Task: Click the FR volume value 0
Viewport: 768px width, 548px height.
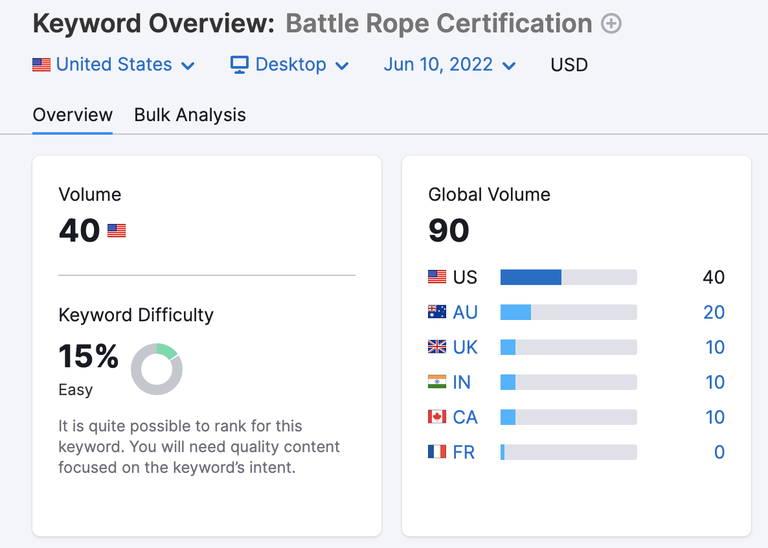Action: click(x=719, y=452)
